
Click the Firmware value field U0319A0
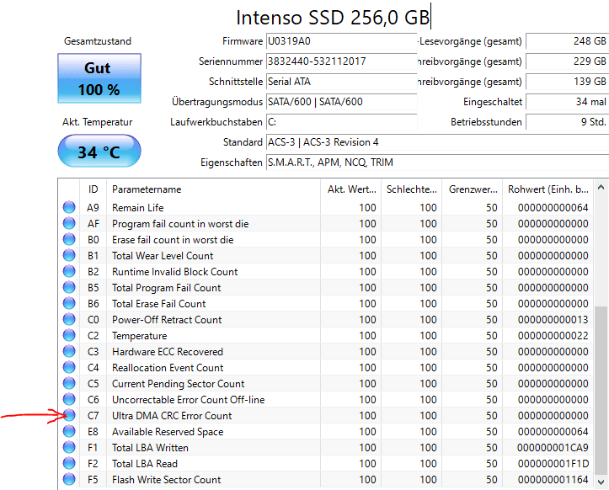tap(340, 41)
